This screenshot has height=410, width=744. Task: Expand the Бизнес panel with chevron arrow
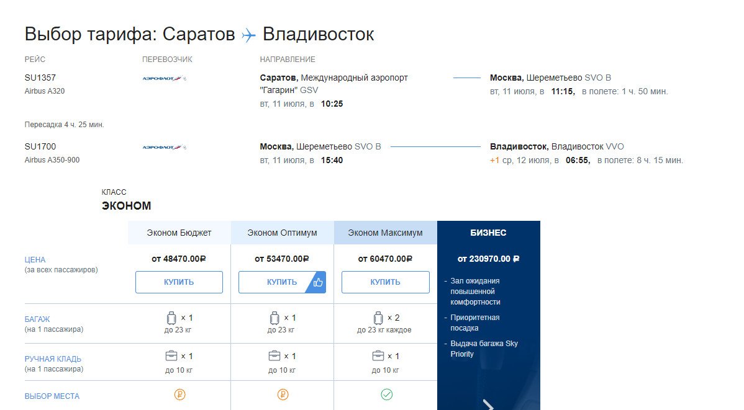488,405
